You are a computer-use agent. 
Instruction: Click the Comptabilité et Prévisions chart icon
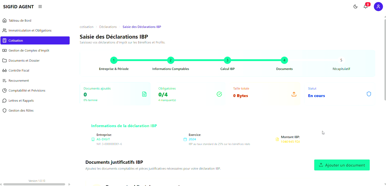point(5,91)
